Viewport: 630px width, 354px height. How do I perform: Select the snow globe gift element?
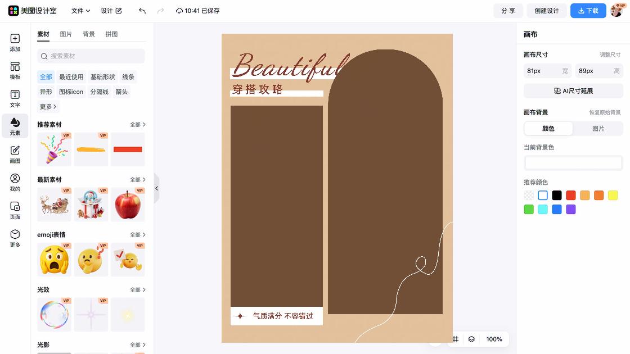point(91,205)
